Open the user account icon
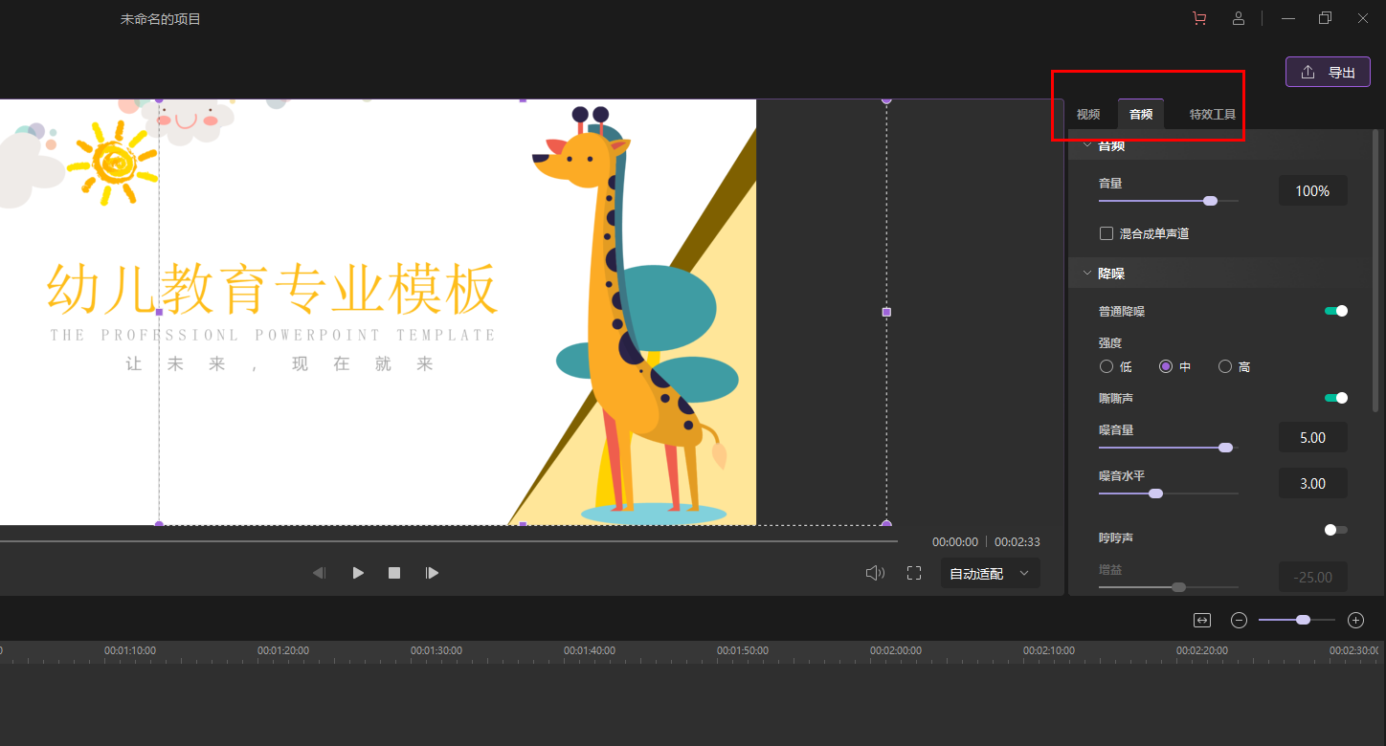 click(x=1239, y=18)
